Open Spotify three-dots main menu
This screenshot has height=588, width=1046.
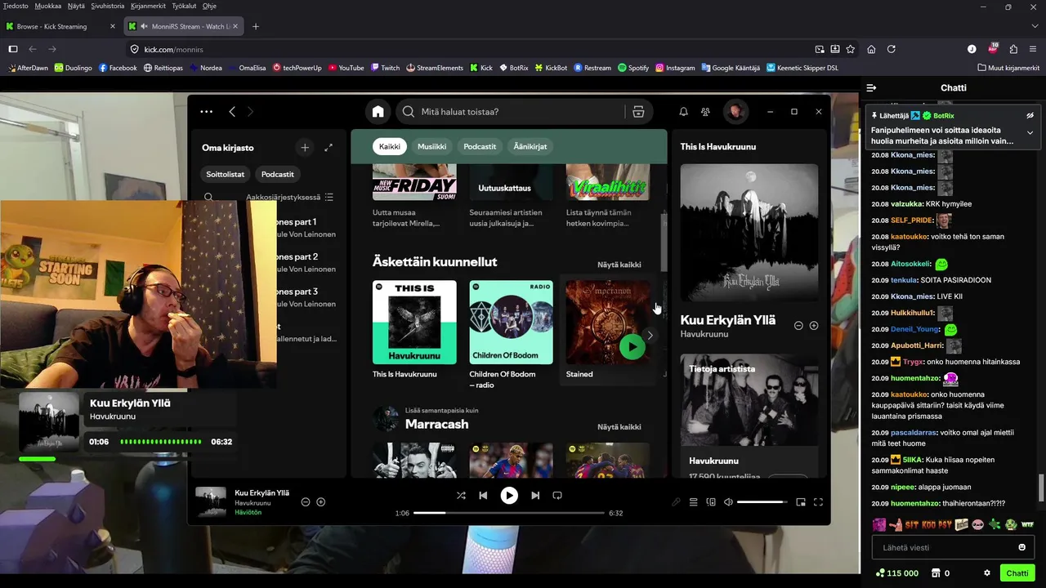tap(206, 112)
